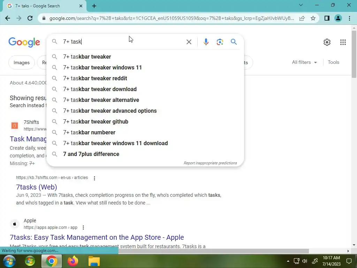Image resolution: width=357 pixels, height=268 pixels.
Task: Open more options for kb.7shifts.com result
Action: coord(94,178)
